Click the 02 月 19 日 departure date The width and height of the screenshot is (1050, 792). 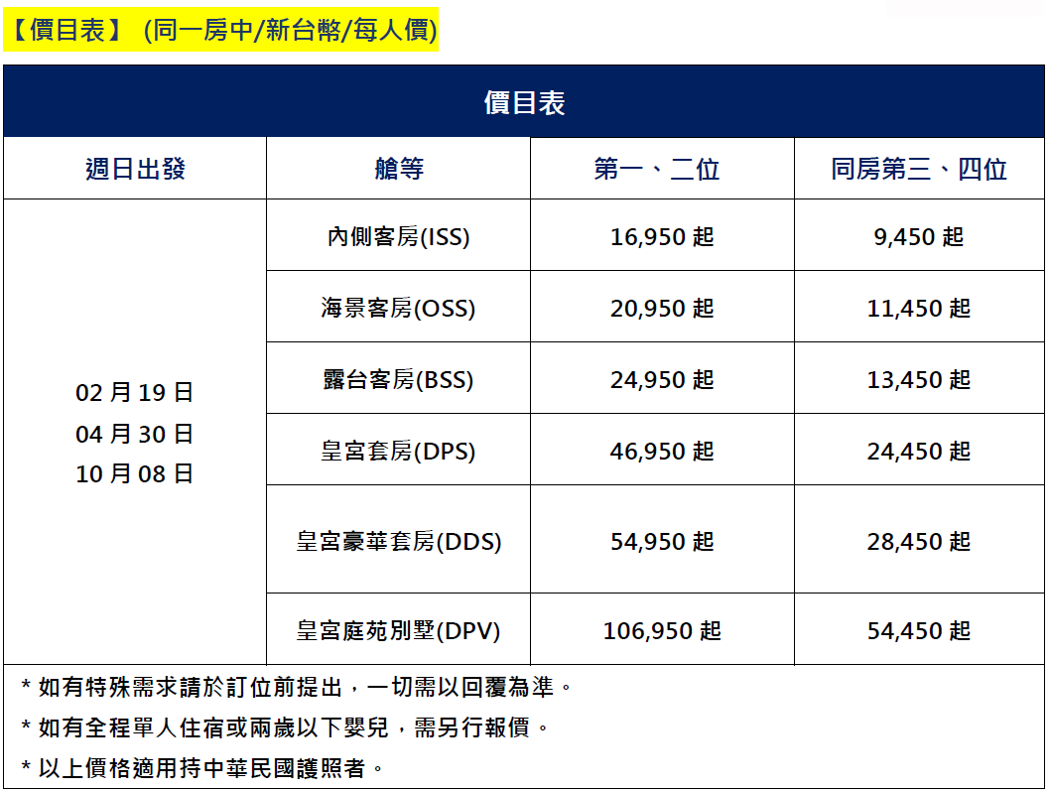(x=135, y=393)
